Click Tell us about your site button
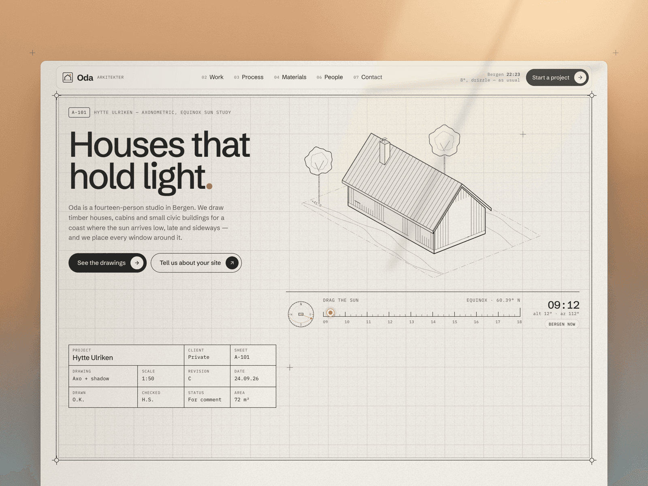The height and width of the screenshot is (486, 648). (196, 263)
